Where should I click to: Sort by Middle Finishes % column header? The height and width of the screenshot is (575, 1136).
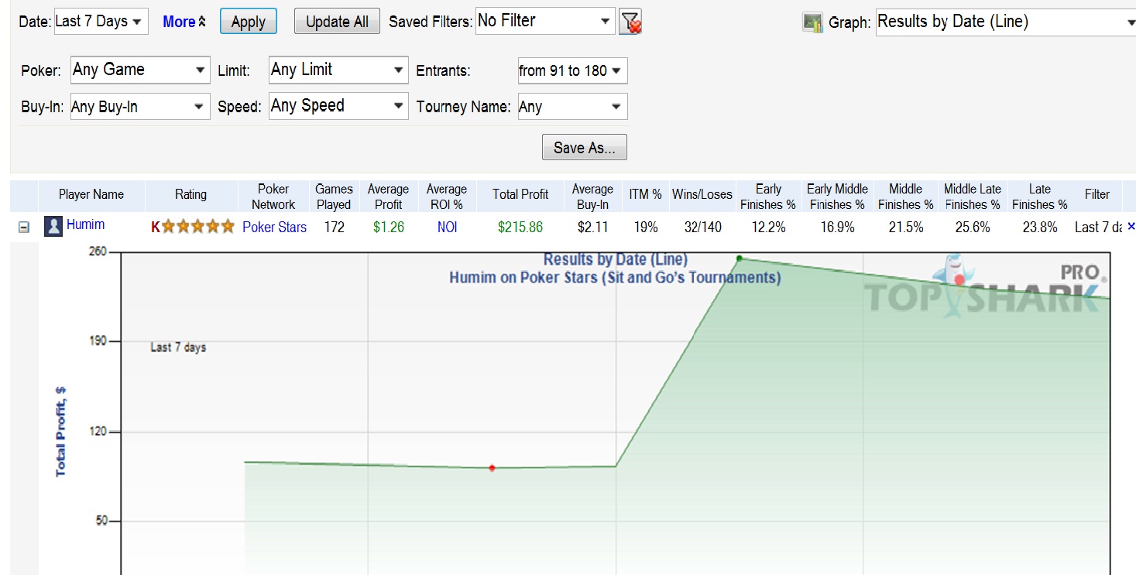[x=905, y=197]
